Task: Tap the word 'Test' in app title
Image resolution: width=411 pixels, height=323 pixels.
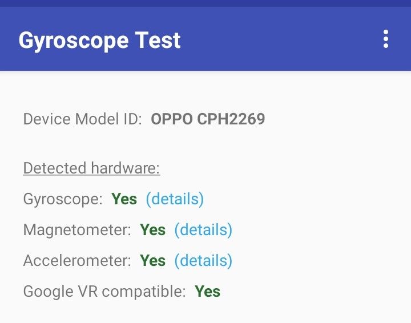Action: point(158,40)
